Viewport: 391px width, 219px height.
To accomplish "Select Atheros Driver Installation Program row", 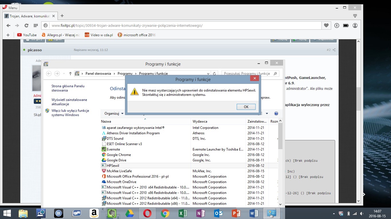I will (189, 133).
